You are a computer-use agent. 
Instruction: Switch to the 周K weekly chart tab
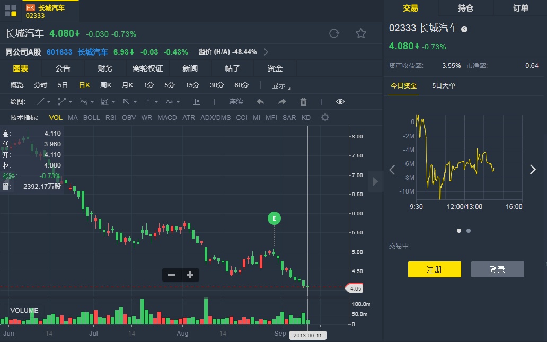point(106,85)
